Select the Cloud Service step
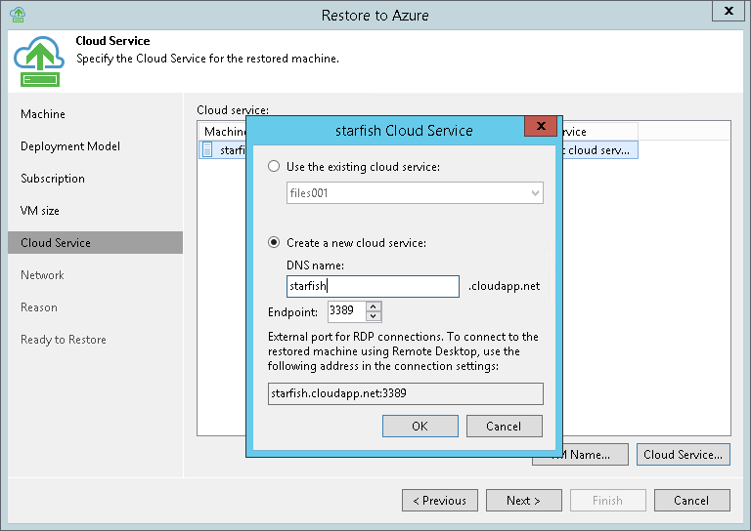Screen dimensions: 751x531 [95, 243]
